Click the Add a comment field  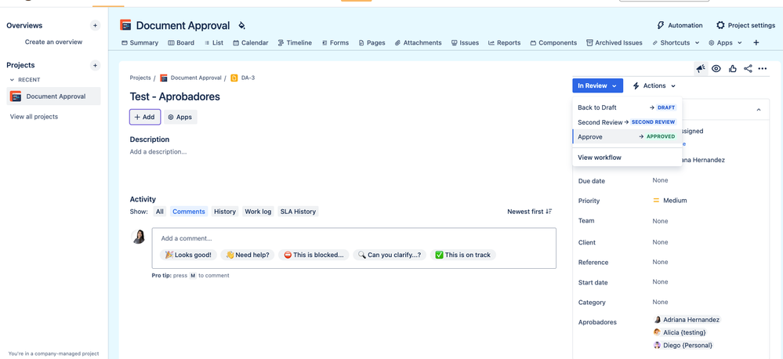point(354,238)
